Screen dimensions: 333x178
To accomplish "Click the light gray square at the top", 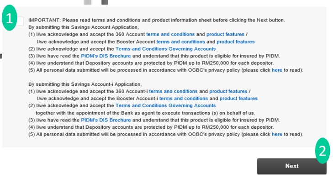I will tap(88, 2).
